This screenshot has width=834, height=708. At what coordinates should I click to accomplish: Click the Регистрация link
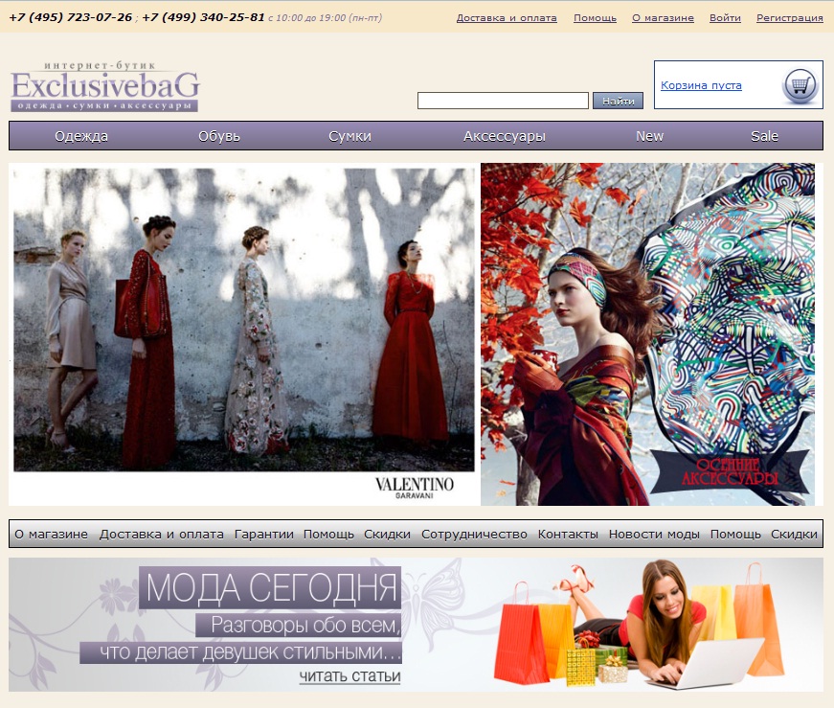click(789, 17)
